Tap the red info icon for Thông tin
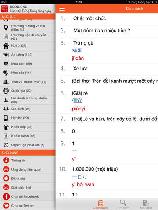The height and width of the screenshot is (210, 158). click(x=6, y=160)
